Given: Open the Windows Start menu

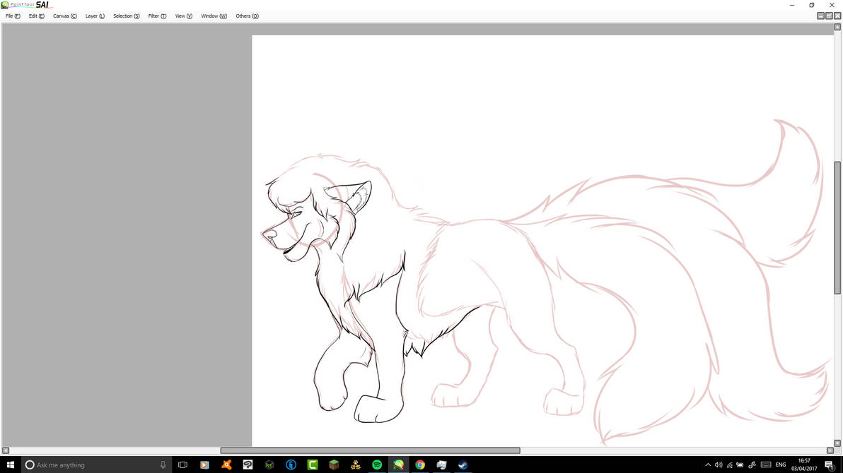Looking at the screenshot, I should point(10,465).
